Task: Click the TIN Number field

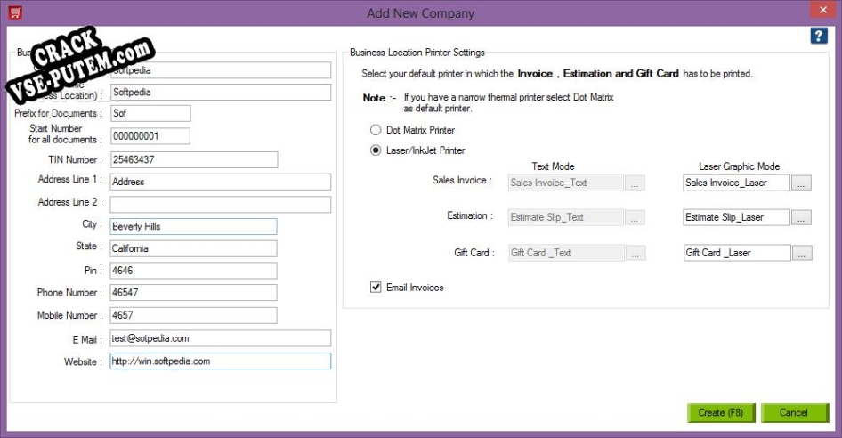Action: (193, 159)
